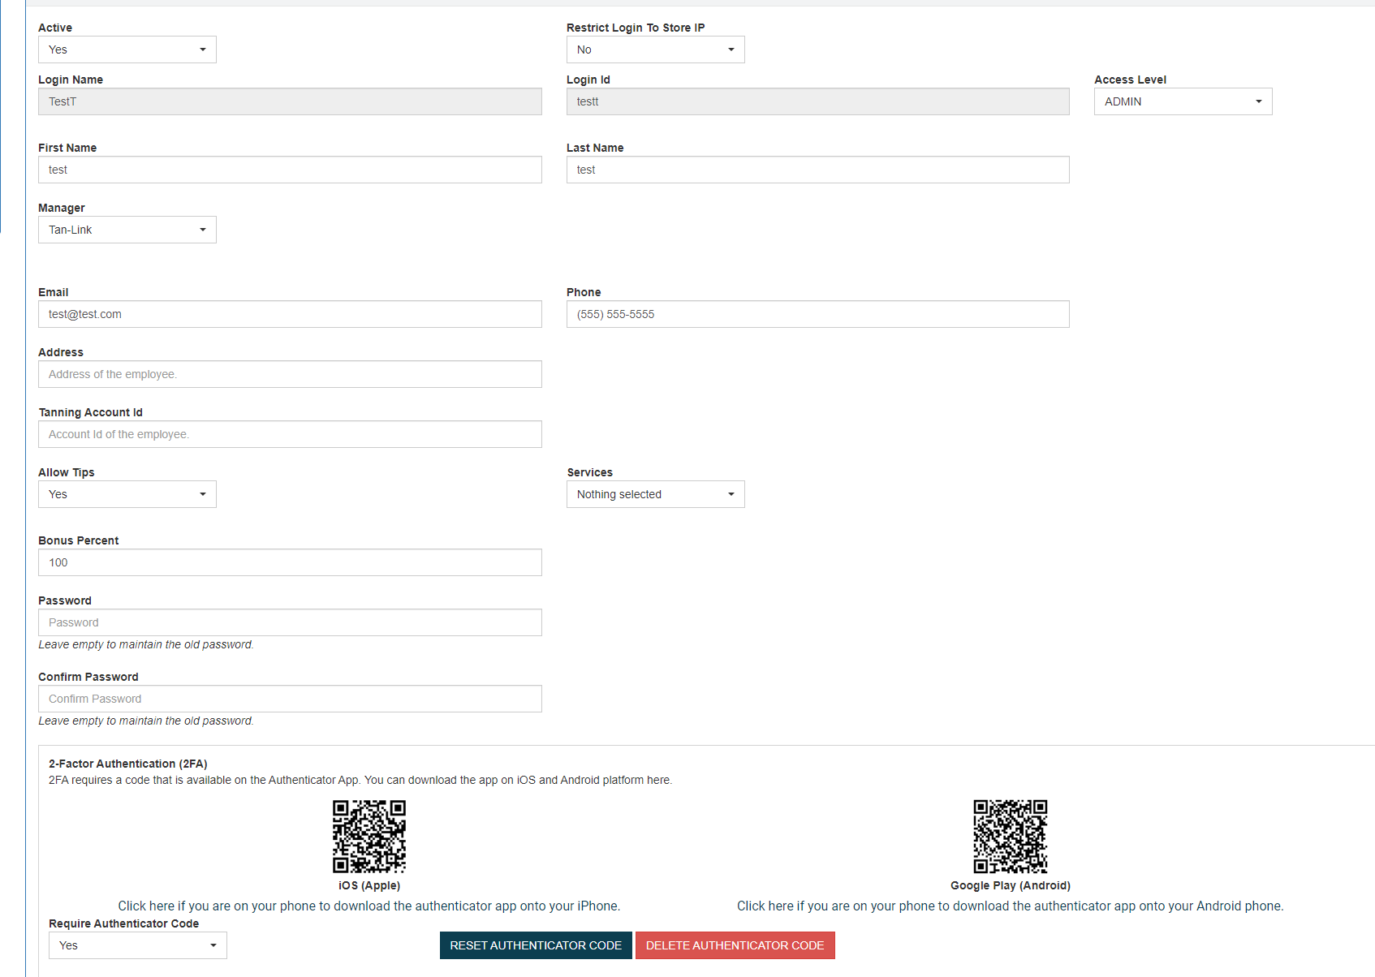Open Restrict Login To Store IP dropdown
The width and height of the screenshot is (1375, 977).
point(656,49)
